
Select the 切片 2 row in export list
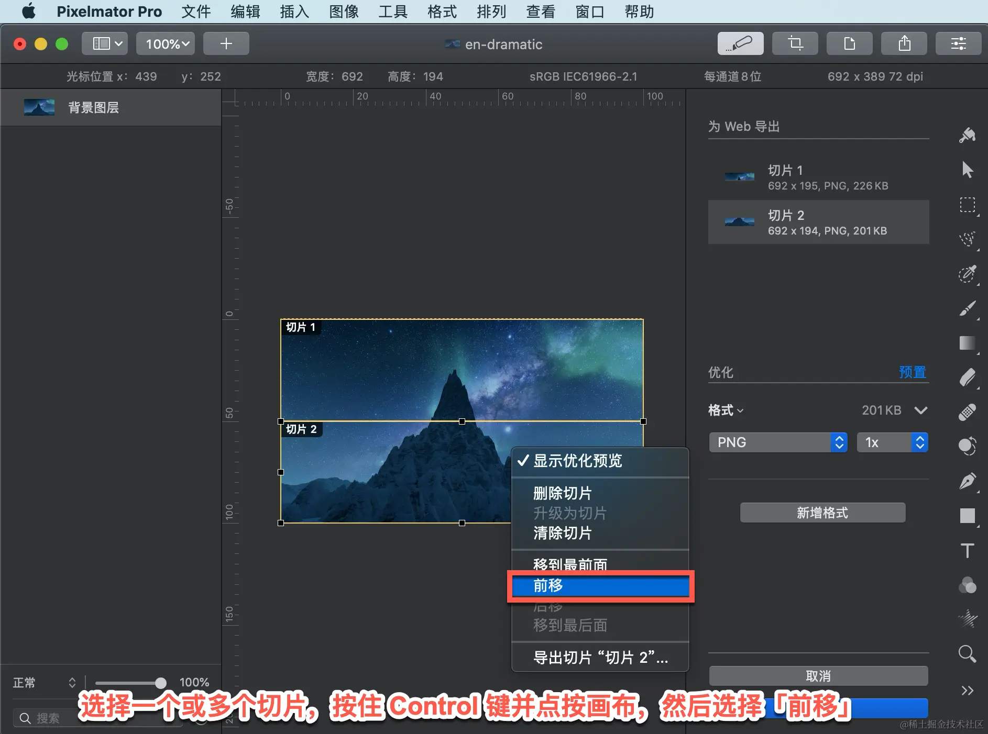coord(818,222)
